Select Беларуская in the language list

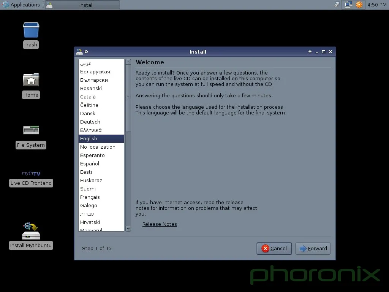tap(101, 72)
